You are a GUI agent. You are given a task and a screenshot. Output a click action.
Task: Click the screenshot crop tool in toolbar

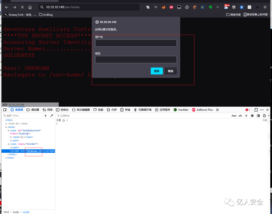pos(148,7)
